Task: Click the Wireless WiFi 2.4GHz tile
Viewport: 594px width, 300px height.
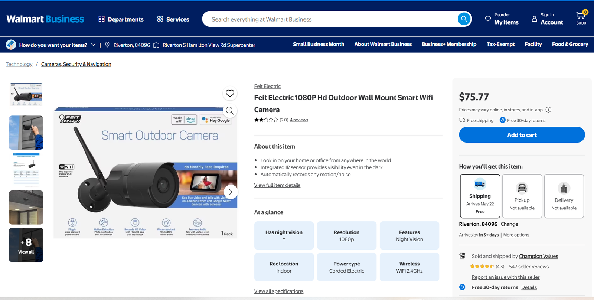Action: point(409,267)
